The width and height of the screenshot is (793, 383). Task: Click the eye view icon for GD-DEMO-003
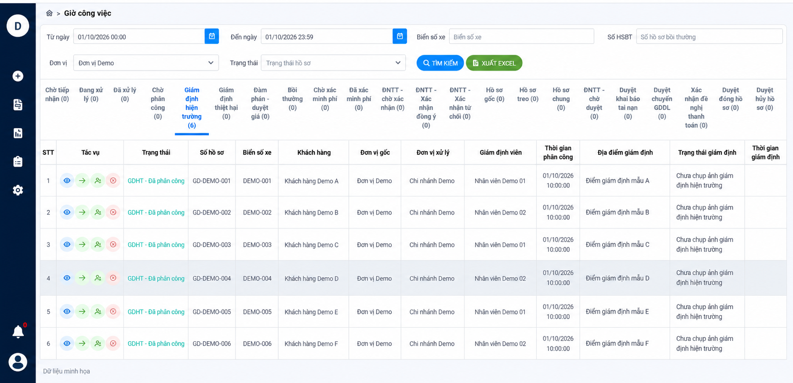point(67,244)
